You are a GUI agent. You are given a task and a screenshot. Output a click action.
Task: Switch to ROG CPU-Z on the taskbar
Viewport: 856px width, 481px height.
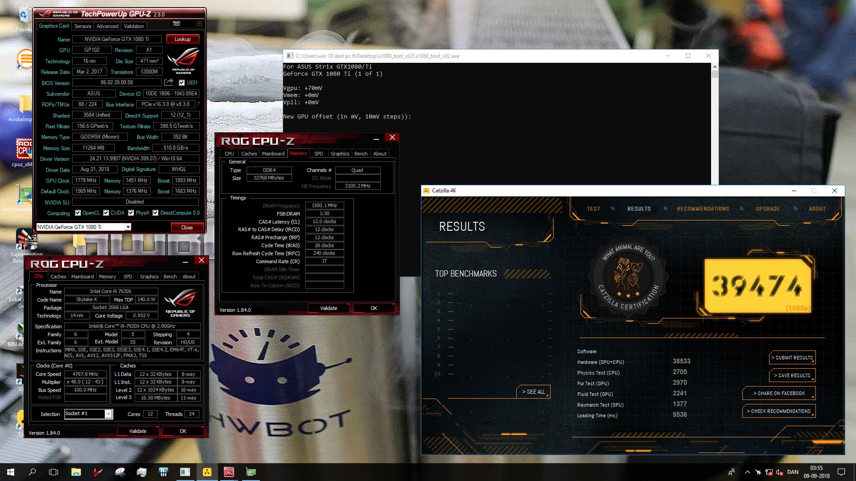pos(229,472)
